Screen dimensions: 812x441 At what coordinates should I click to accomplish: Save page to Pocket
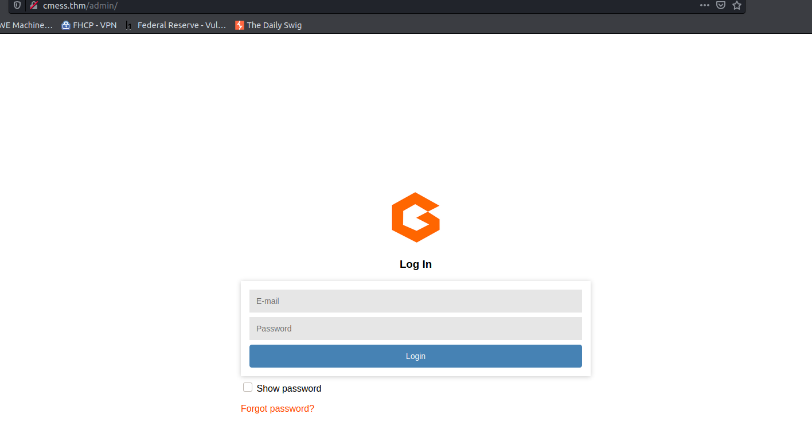point(721,5)
